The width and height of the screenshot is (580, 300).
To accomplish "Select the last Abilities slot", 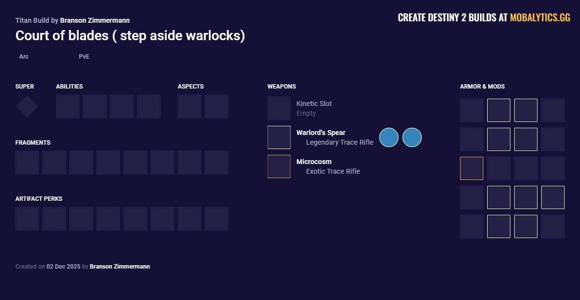I will [149, 106].
